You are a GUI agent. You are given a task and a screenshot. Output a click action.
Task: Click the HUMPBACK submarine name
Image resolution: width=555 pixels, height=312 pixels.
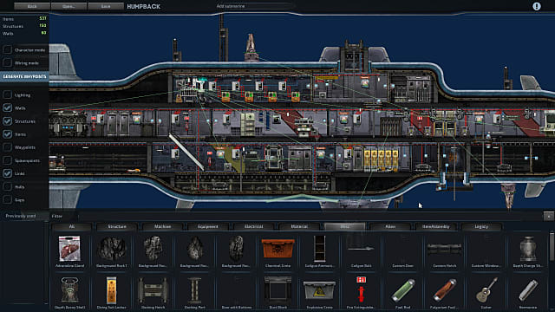point(144,6)
